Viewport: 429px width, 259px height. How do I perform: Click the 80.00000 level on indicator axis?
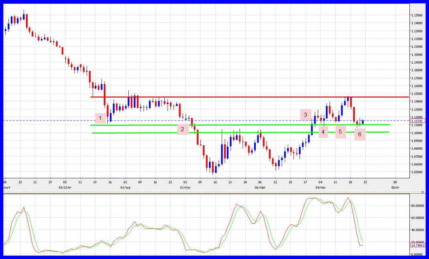click(418, 205)
